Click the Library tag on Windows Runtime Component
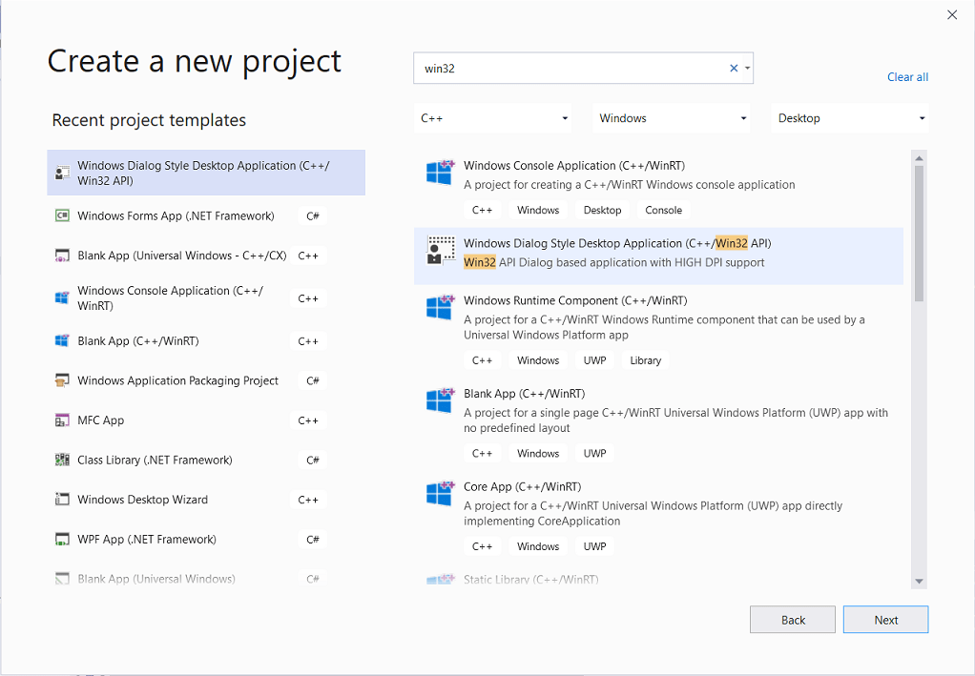 [646, 360]
